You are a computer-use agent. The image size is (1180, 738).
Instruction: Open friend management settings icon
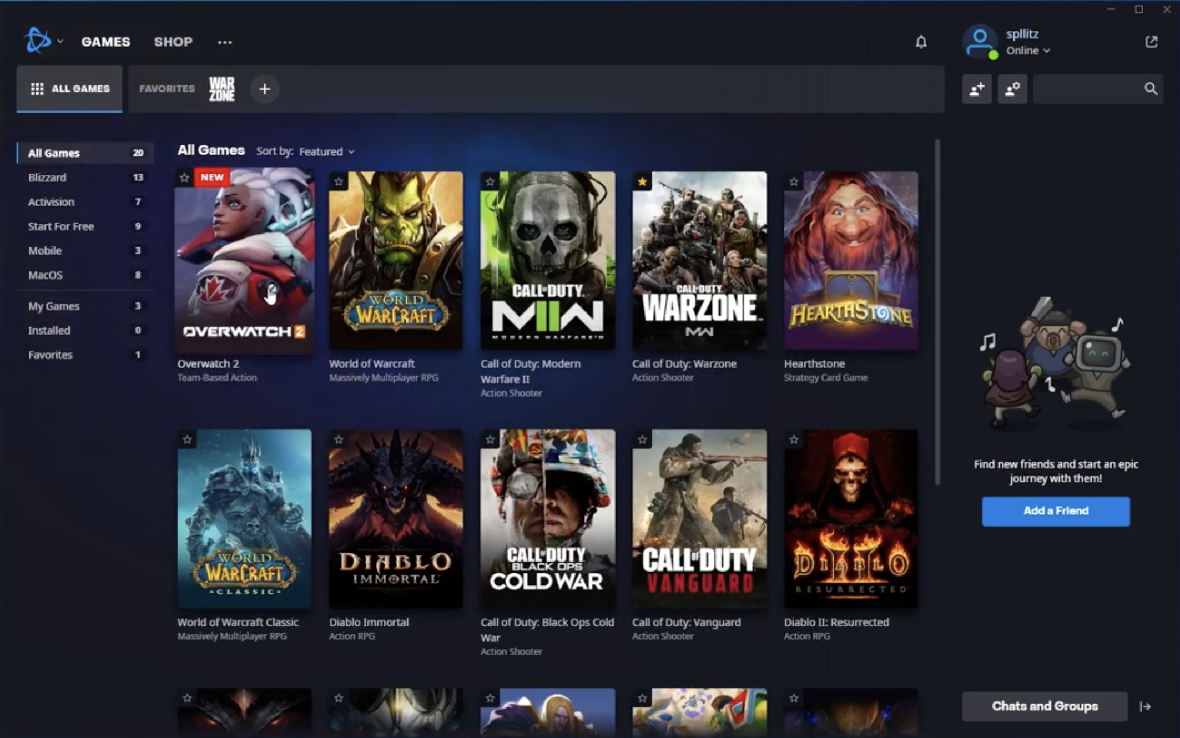1012,89
